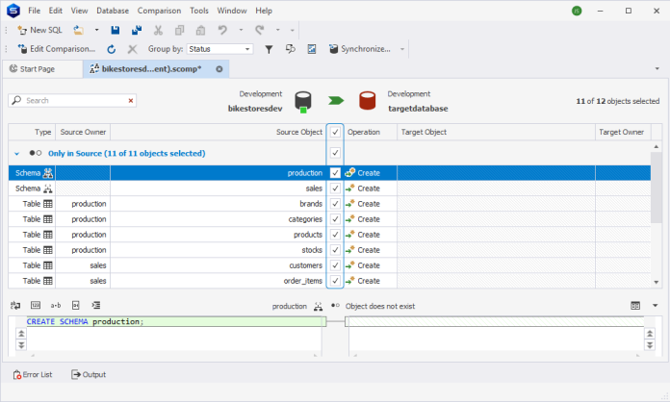Toggle the header select-all checkbox
This screenshot has width=670, height=402.
click(x=335, y=132)
